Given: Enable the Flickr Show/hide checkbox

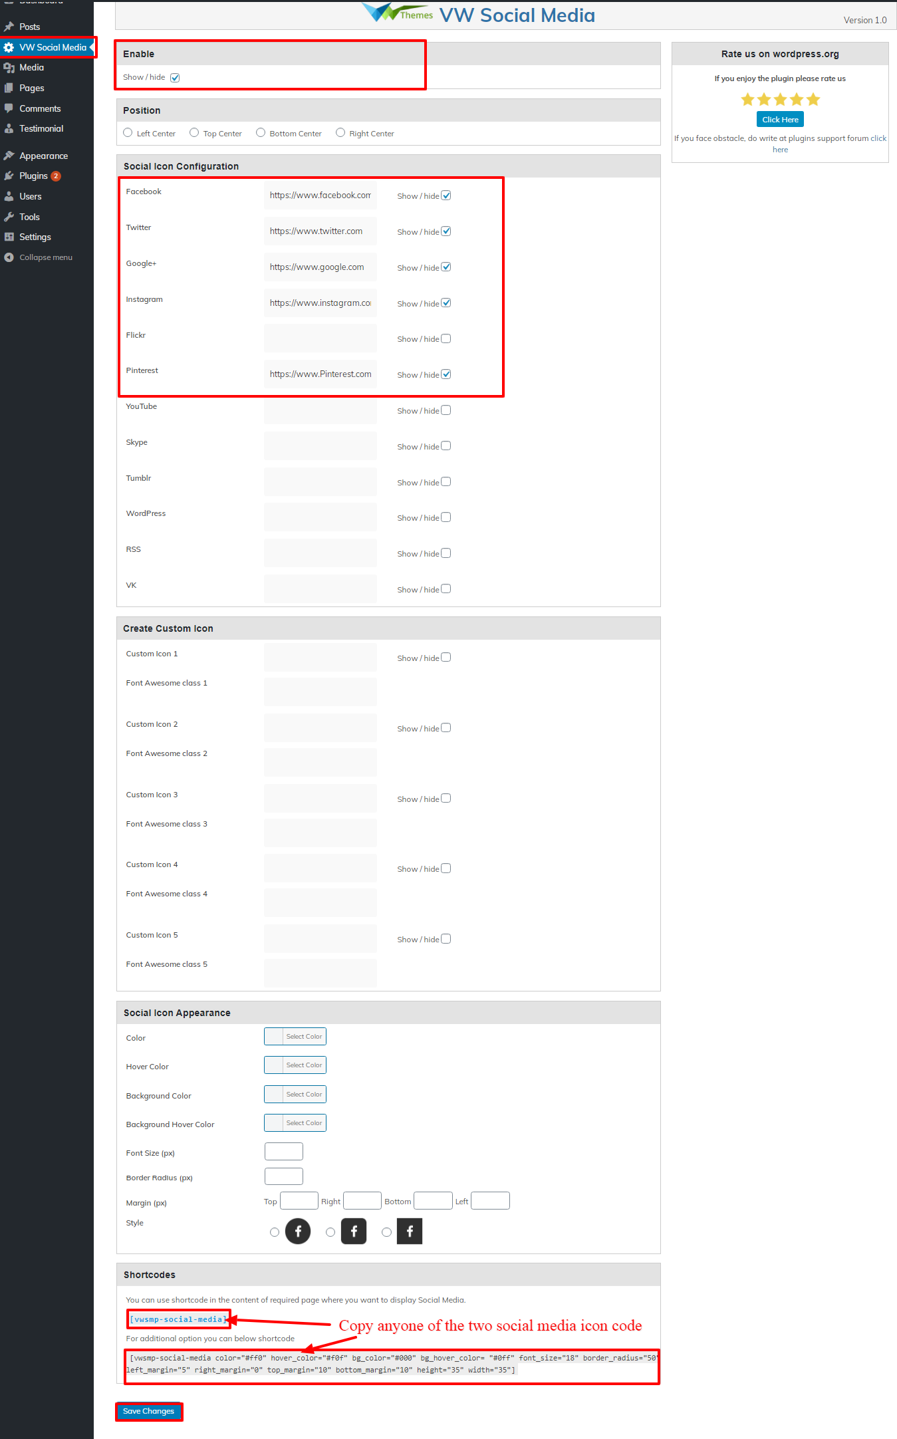Looking at the screenshot, I should [x=446, y=338].
